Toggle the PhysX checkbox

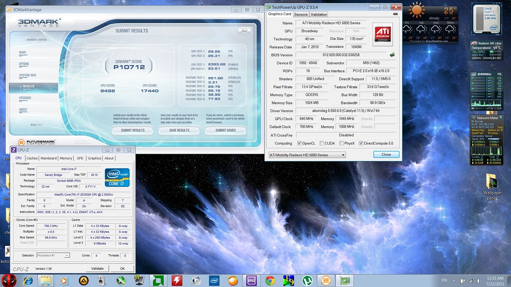[341, 143]
